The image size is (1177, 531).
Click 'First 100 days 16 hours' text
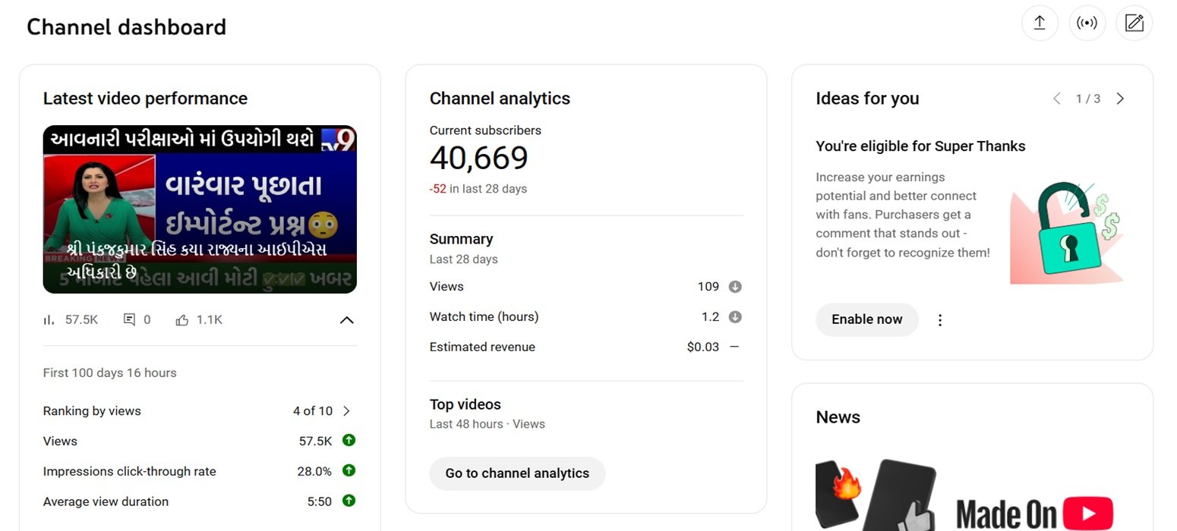click(110, 373)
